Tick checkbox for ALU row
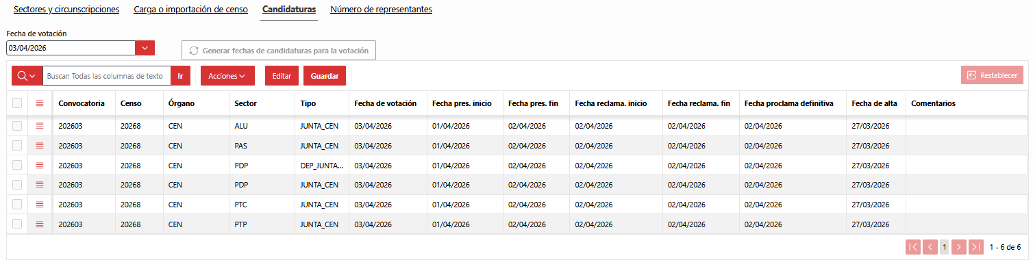 [17, 126]
